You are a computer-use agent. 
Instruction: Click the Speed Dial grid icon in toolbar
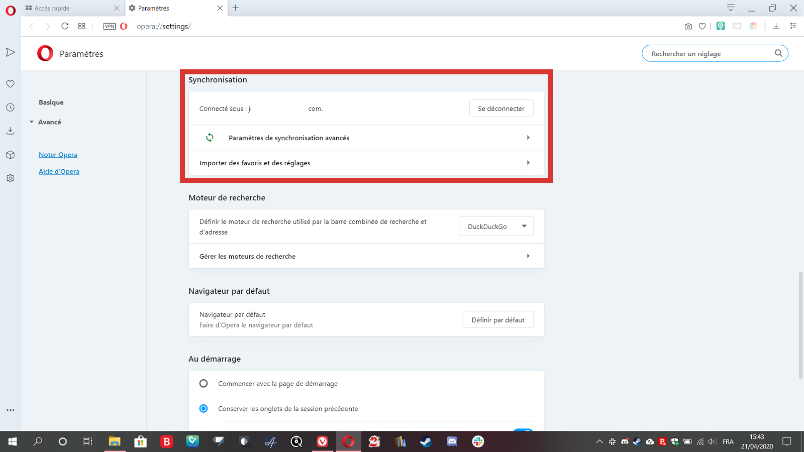coord(81,26)
